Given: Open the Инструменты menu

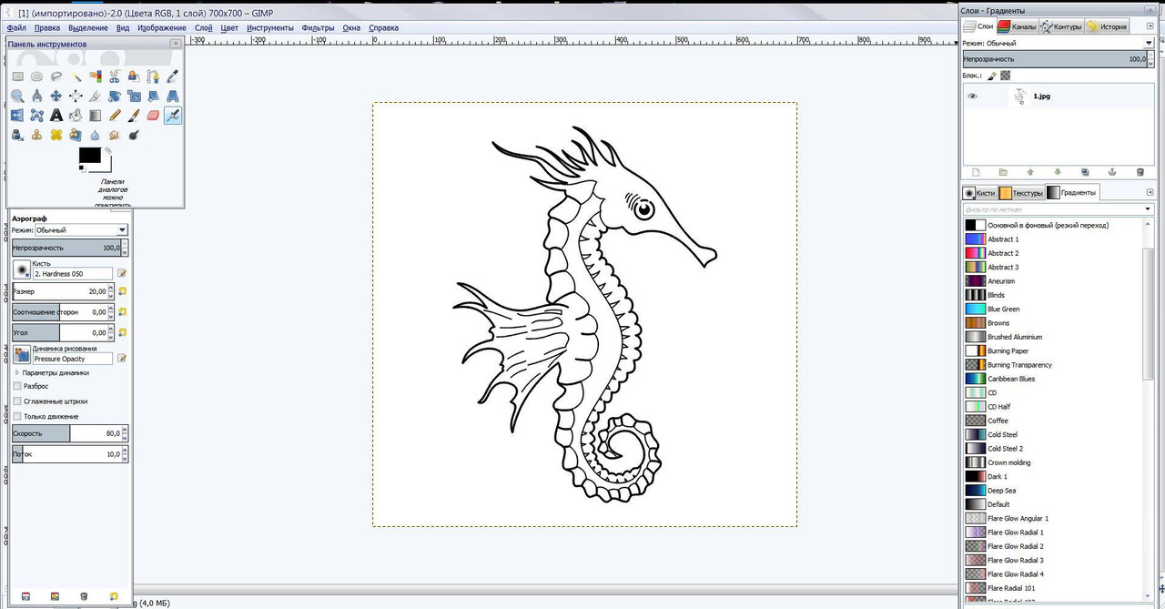Looking at the screenshot, I should (269, 28).
